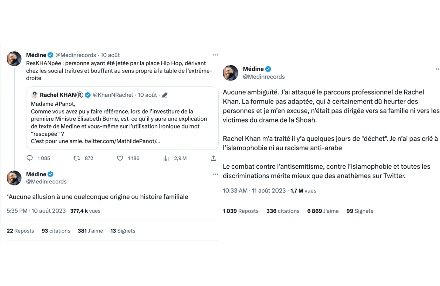Click the edited pencil icon on quoted tweet

[165, 95]
